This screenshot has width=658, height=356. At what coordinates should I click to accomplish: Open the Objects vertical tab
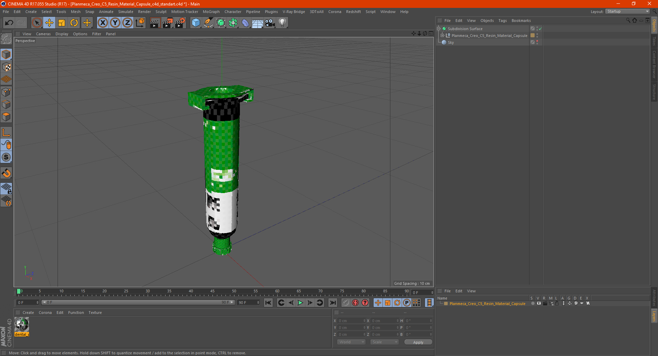[x=654, y=25]
